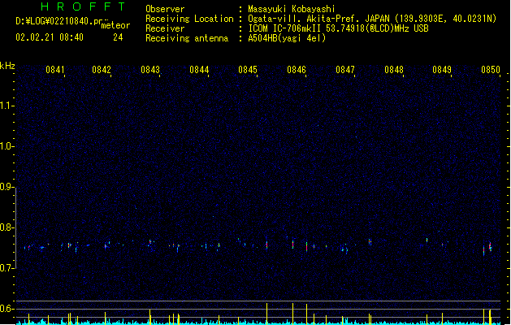Click the 'Receiver' field label
The height and width of the screenshot is (325, 511).
click(x=165, y=28)
